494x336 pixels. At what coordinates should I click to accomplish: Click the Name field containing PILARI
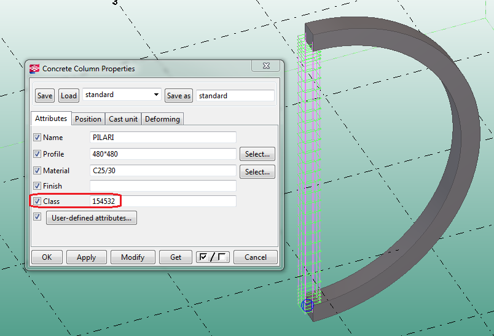[163, 138]
